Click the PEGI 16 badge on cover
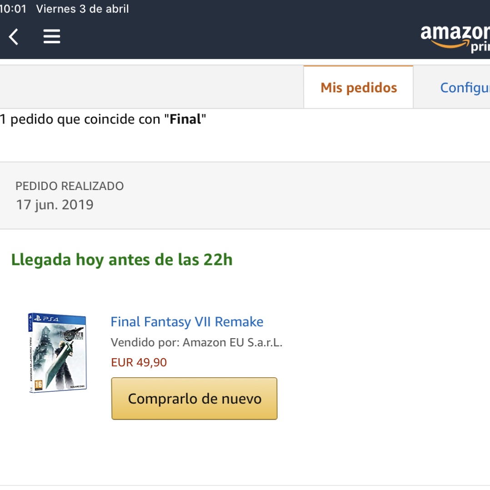The height and width of the screenshot is (490, 490). coord(39,385)
